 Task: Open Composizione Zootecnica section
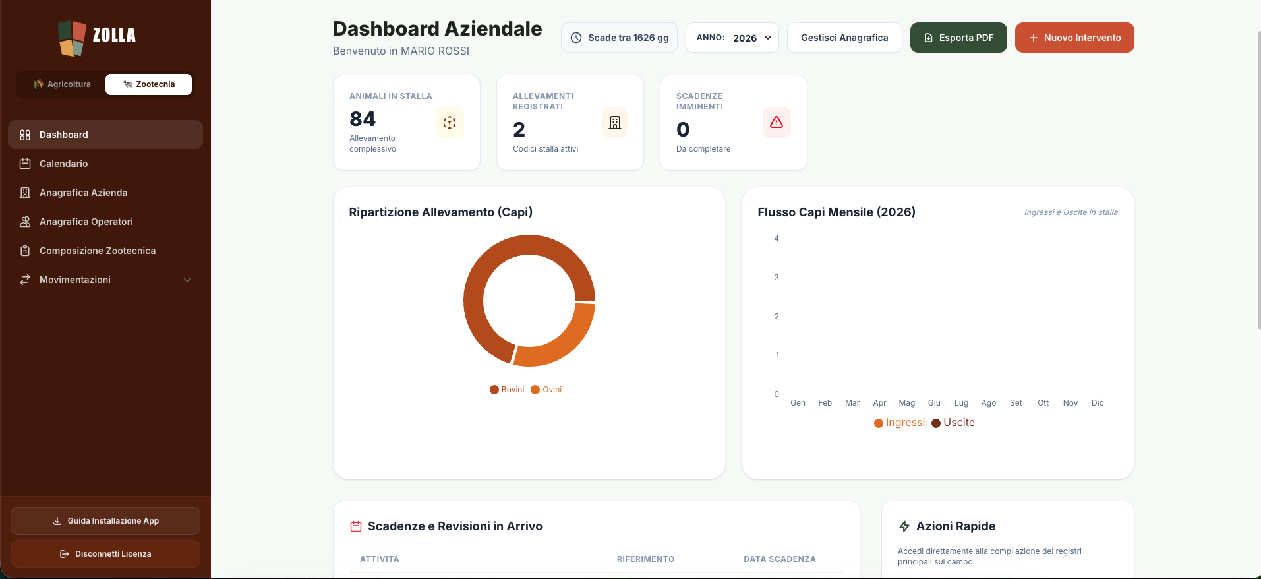(105, 251)
